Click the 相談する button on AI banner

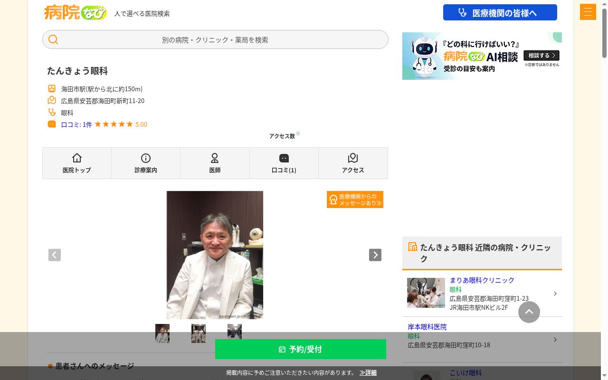pos(541,56)
